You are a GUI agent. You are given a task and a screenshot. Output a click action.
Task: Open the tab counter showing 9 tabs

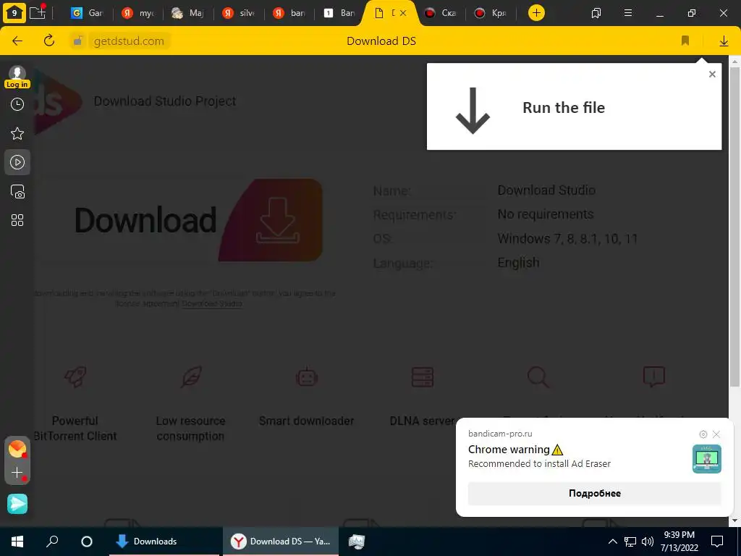(x=14, y=13)
